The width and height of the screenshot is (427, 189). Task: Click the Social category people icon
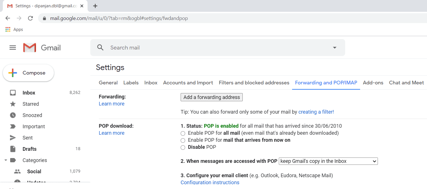click(17, 171)
